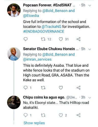Click Show replies link
The width and height of the screenshot is (98, 127).
click(x=34, y=123)
